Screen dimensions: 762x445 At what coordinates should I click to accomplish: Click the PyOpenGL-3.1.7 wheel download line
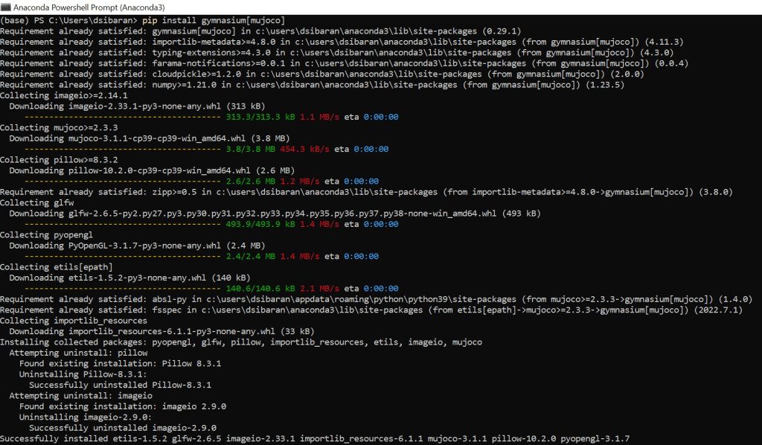click(x=137, y=246)
